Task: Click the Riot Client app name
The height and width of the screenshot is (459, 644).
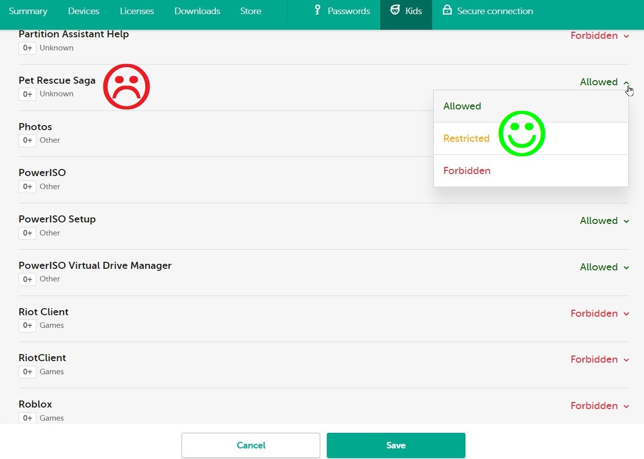Action: tap(43, 312)
